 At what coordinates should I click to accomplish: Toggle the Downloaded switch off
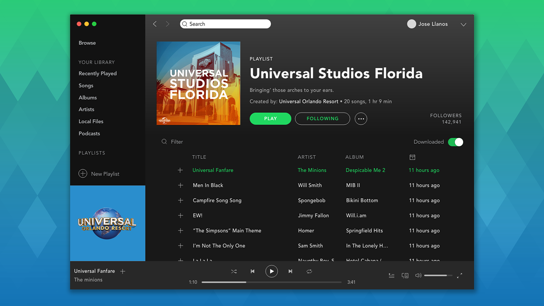point(455,142)
